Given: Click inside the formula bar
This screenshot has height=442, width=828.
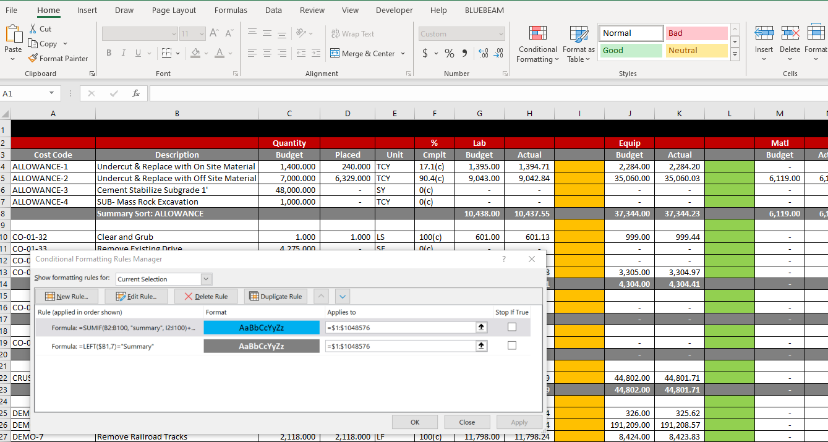Looking at the screenshot, I should pyautogui.click(x=489, y=93).
